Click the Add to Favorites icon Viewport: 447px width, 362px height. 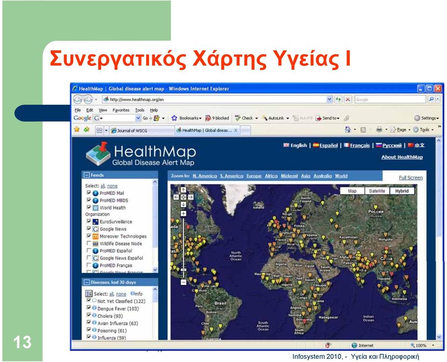click(87, 130)
